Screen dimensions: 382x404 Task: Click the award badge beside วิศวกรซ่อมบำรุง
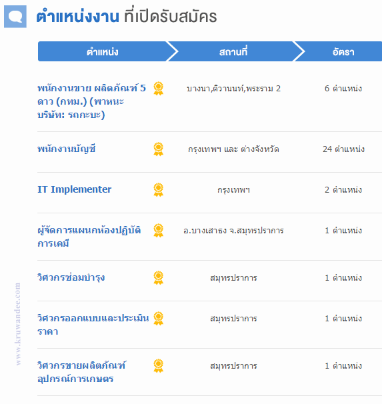159,278
